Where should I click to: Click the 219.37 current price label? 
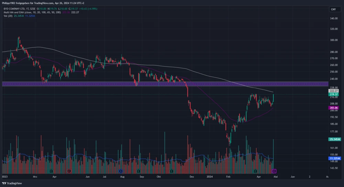pos(334,94)
